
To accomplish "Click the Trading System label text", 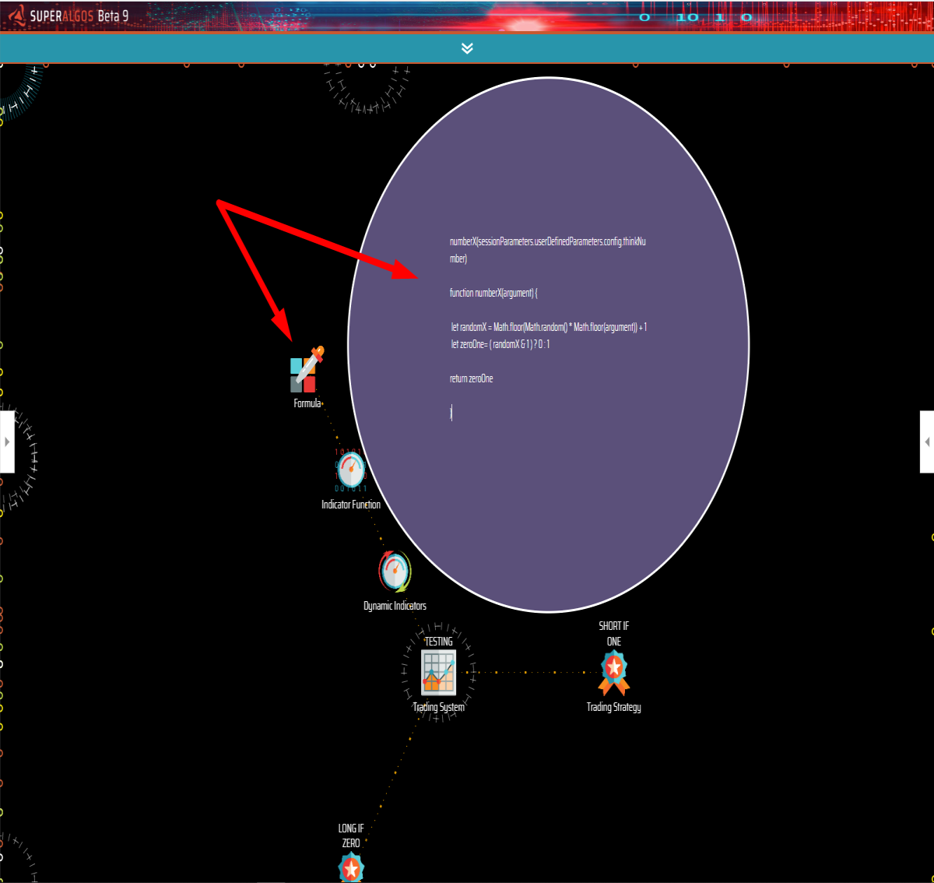I will click(438, 707).
